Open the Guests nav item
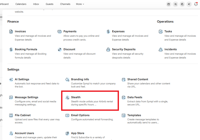 (x=50, y=4)
